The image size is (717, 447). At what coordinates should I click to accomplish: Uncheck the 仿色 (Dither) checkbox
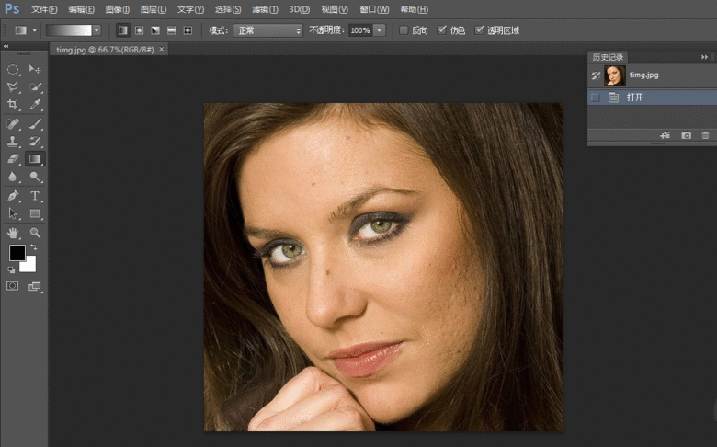(442, 30)
